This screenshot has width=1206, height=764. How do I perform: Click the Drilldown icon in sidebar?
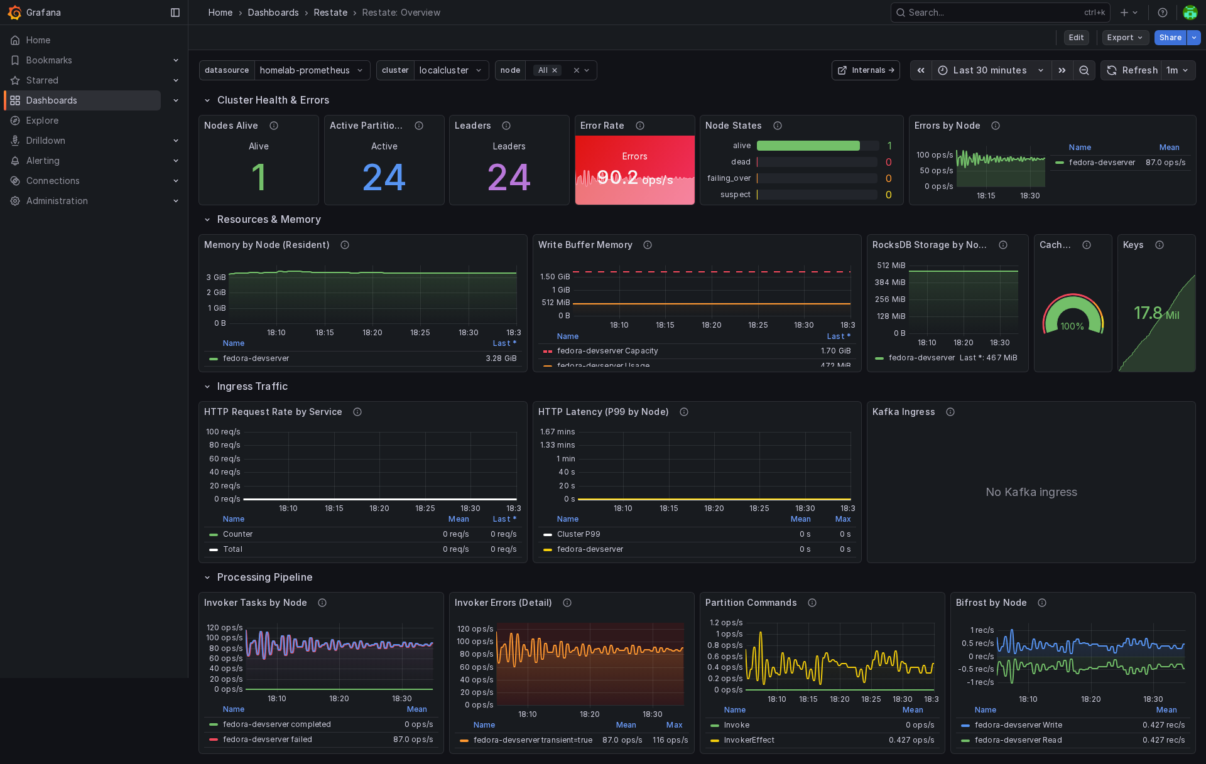click(15, 141)
